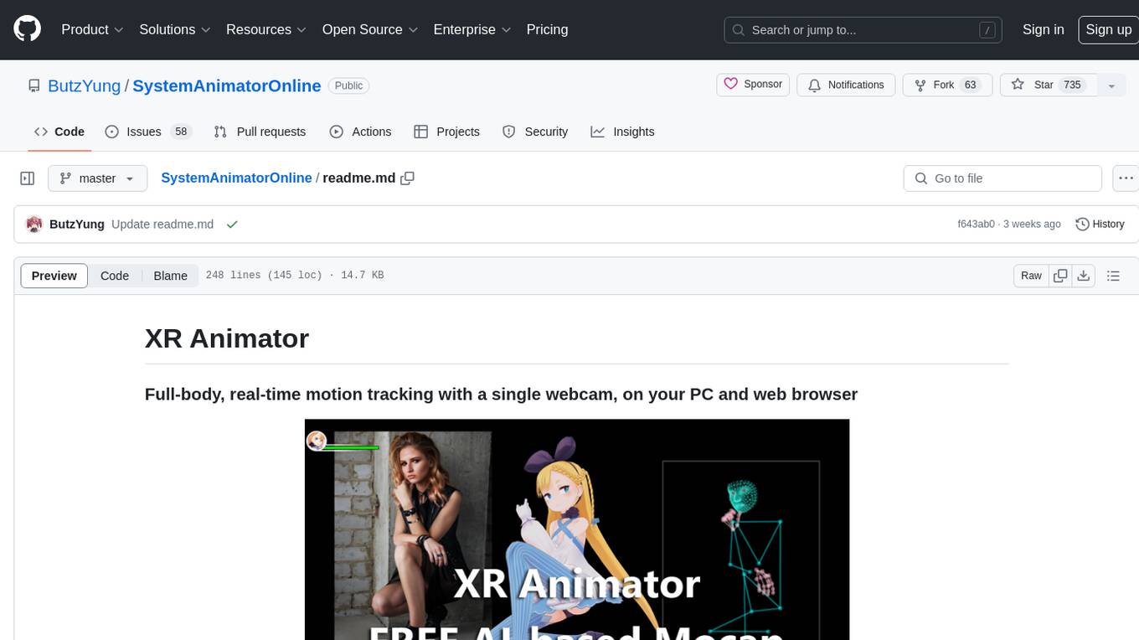
Task: Open the ButzYung owner profile link
Action: (x=85, y=85)
